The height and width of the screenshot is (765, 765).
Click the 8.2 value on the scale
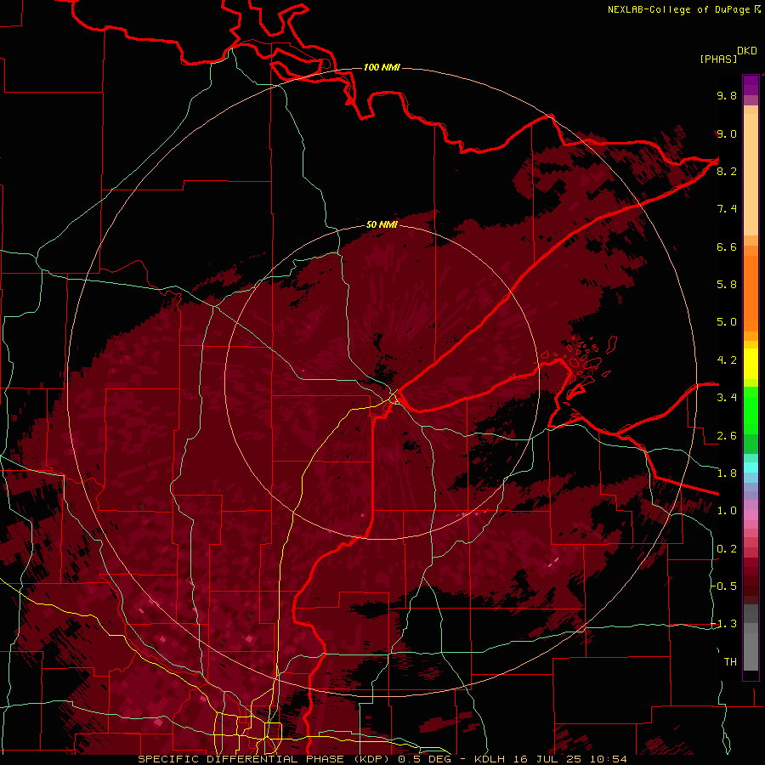point(727,171)
